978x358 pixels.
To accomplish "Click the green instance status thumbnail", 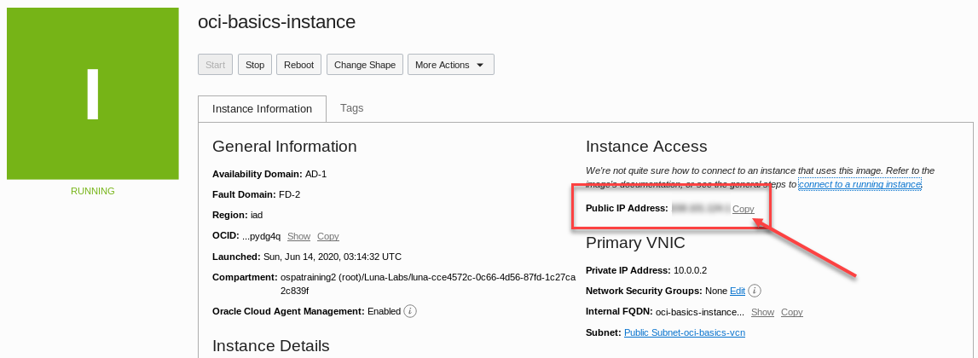I will (93, 94).
